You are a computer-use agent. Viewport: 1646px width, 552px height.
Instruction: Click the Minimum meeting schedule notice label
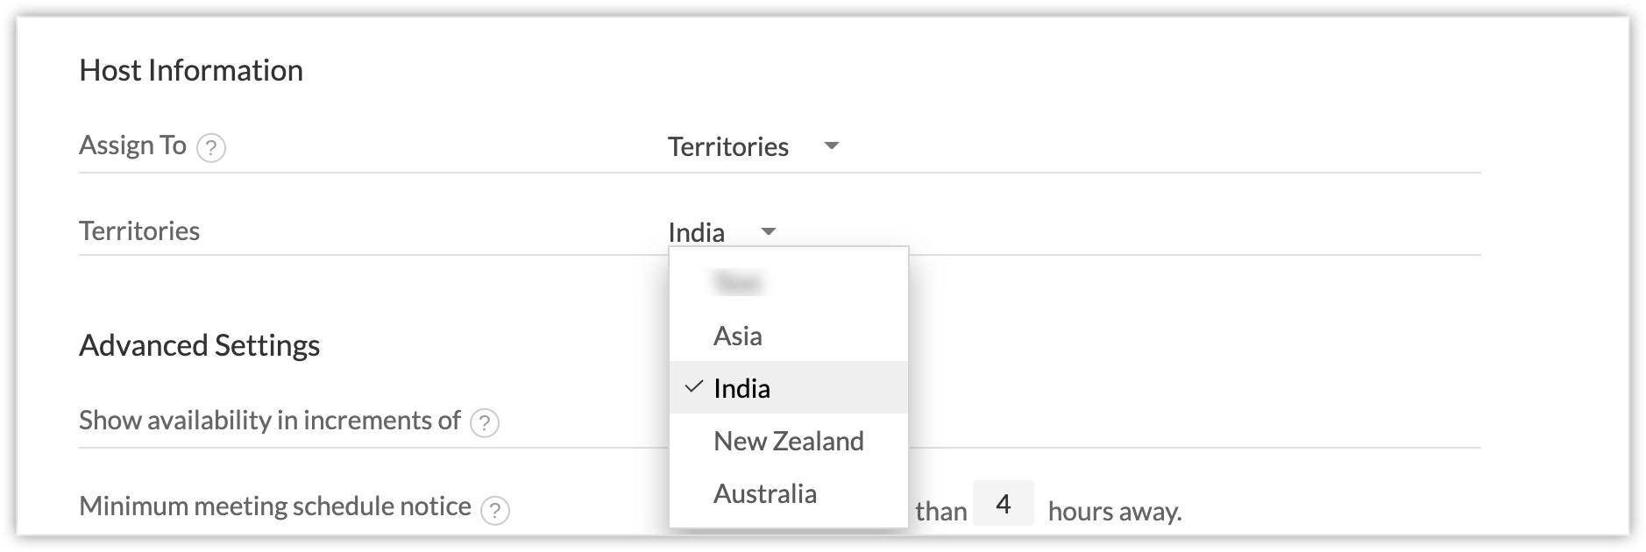point(275,506)
